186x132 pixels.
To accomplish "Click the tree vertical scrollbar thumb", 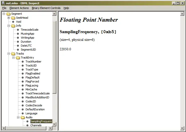I will tap(54, 57).
